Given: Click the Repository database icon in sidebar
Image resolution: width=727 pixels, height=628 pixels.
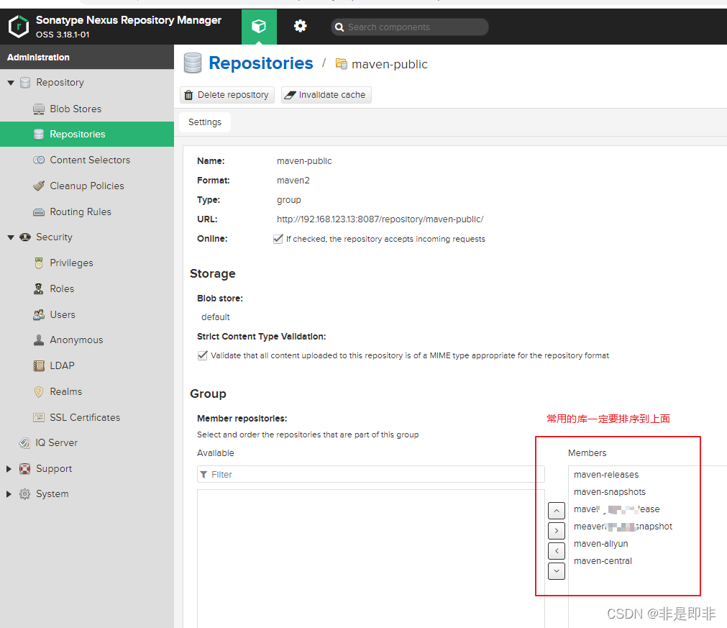Looking at the screenshot, I should tap(25, 83).
